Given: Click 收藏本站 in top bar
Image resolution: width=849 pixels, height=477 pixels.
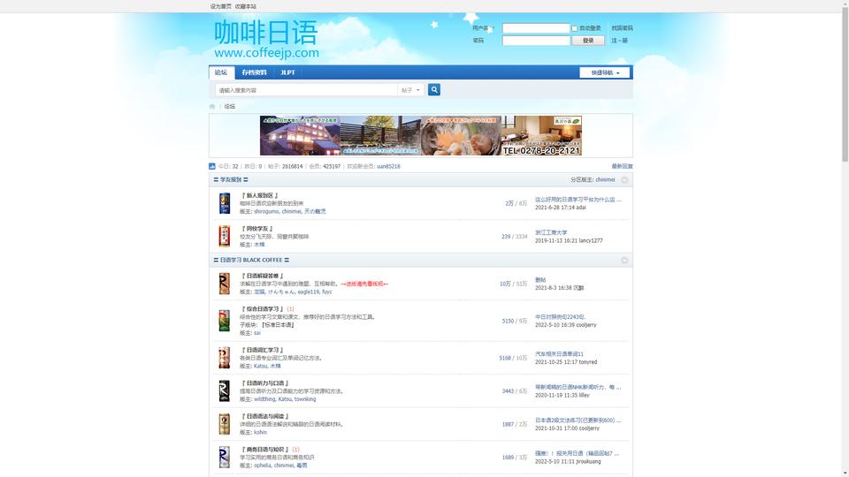Looking at the screenshot, I should [246, 6].
